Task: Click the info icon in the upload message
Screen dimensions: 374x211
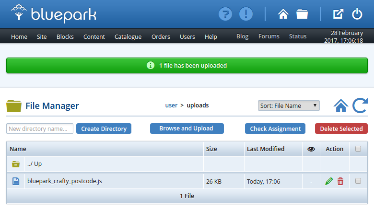Action: point(151,65)
